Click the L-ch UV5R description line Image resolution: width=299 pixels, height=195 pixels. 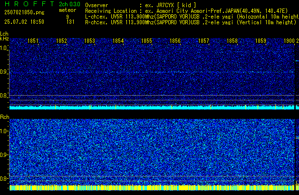(x=192, y=17)
